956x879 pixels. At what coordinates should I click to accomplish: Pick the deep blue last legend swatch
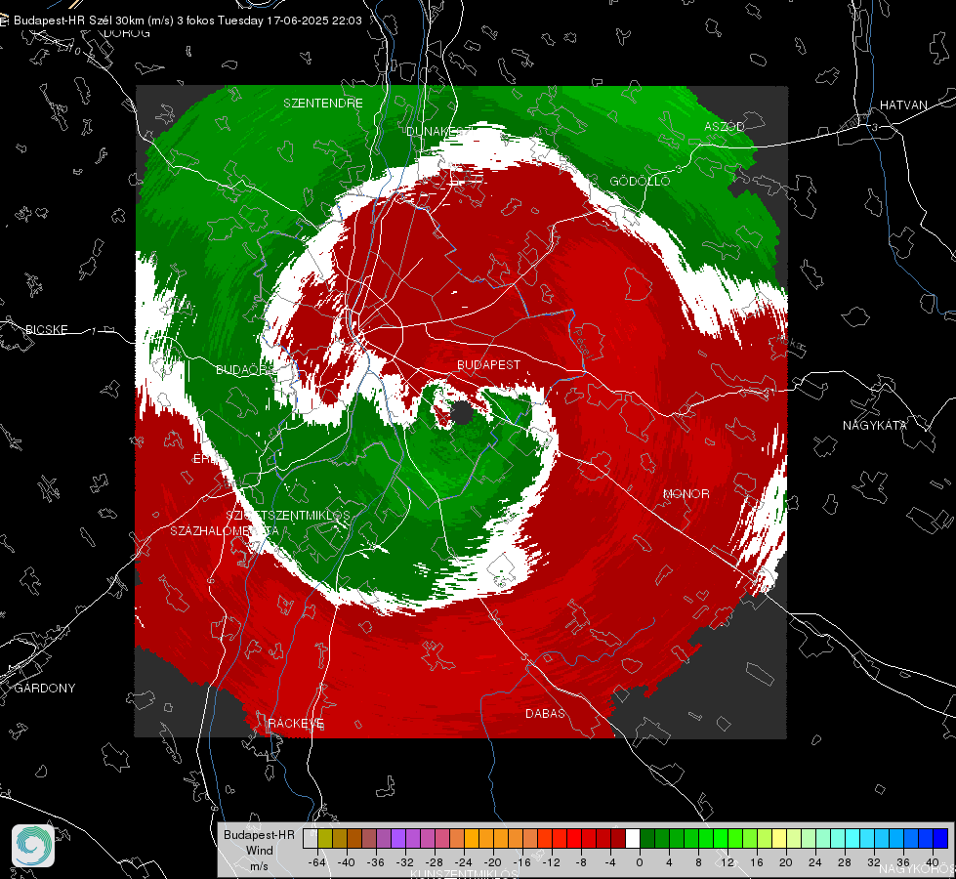click(940, 838)
